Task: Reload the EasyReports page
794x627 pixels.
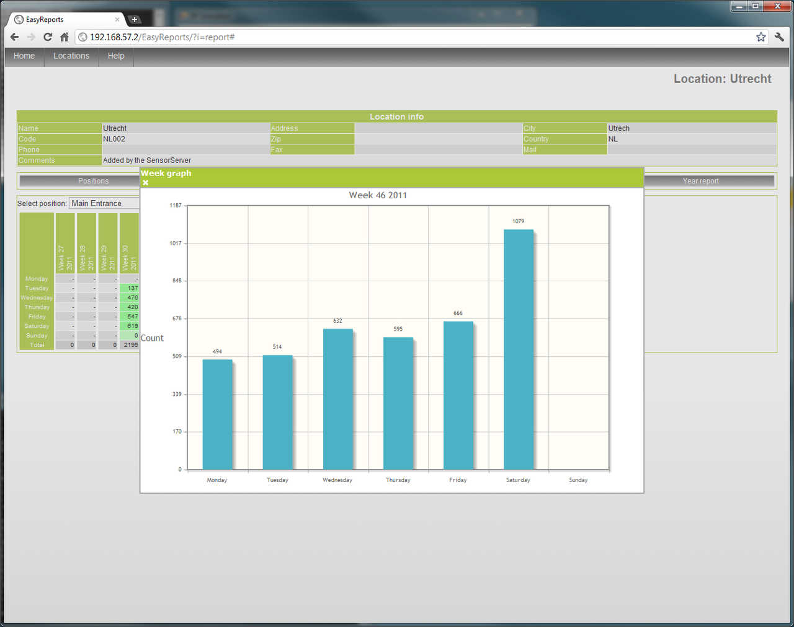Action: [x=48, y=37]
